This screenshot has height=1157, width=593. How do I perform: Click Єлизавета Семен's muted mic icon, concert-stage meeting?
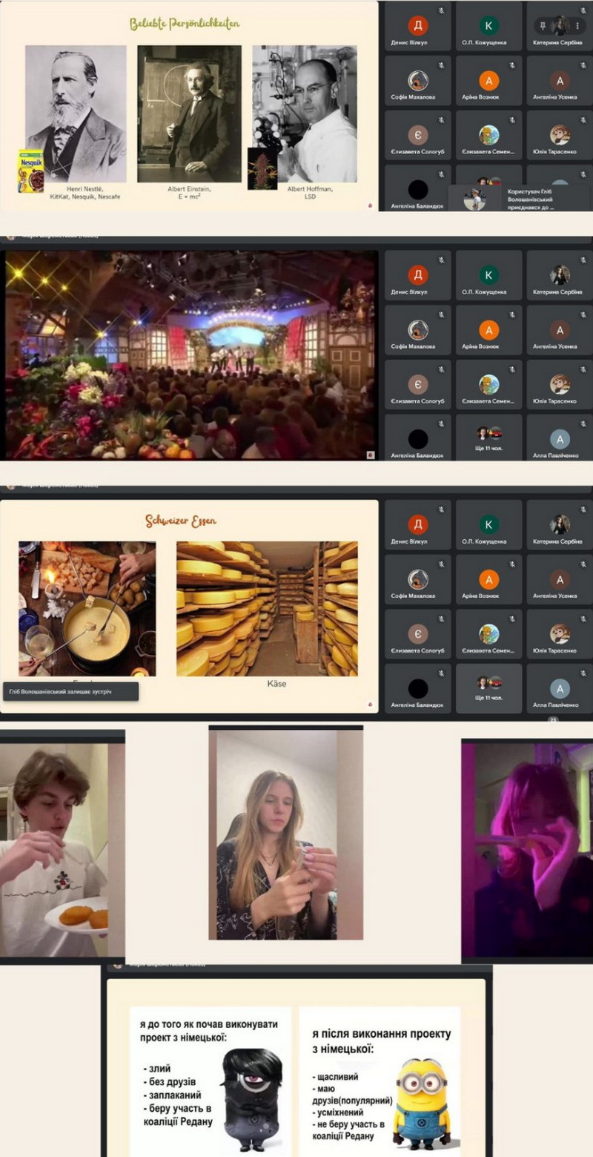pos(511,369)
